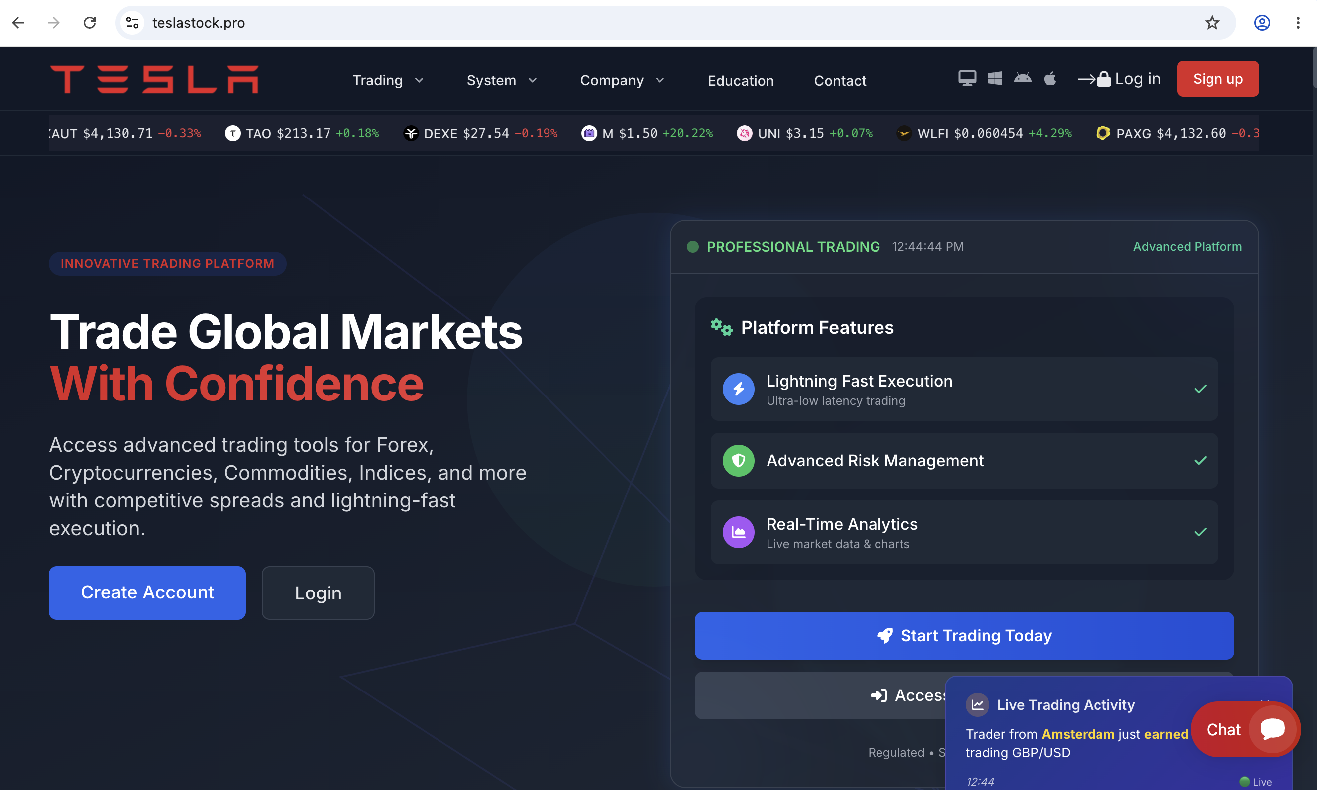Viewport: 1317px width, 790px height.
Task: Click the Lightning Fast Execution checkmark
Action: (1200, 389)
